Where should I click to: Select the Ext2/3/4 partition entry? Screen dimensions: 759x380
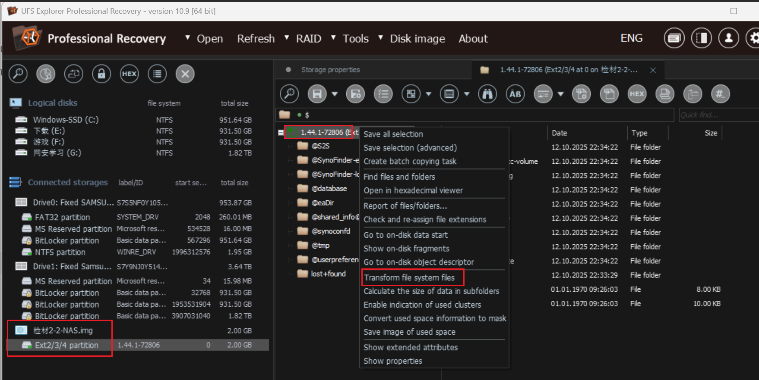66,345
